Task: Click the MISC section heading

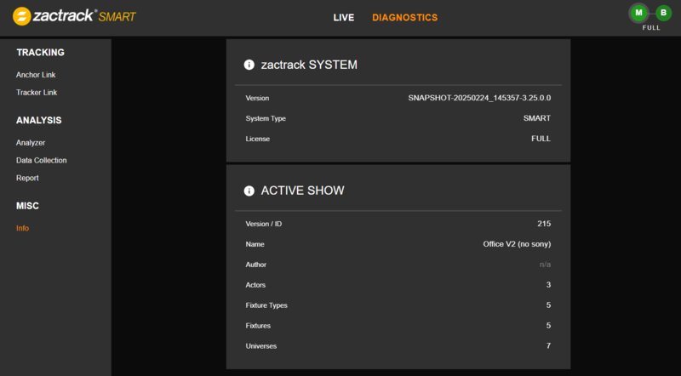Action: click(x=27, y=206)
